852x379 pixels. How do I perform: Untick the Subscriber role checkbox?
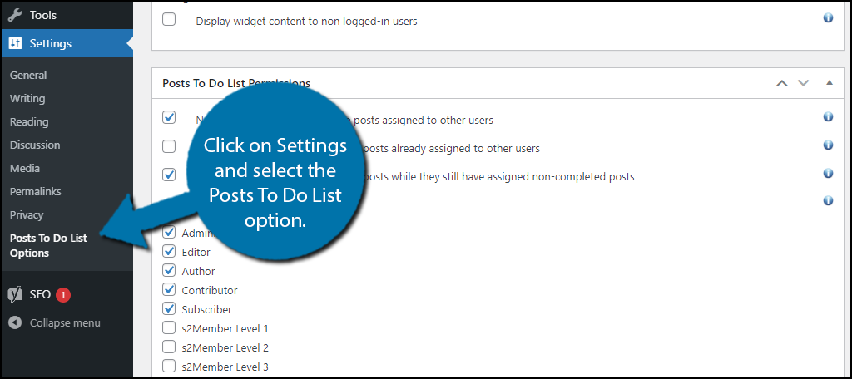point(169,309)
